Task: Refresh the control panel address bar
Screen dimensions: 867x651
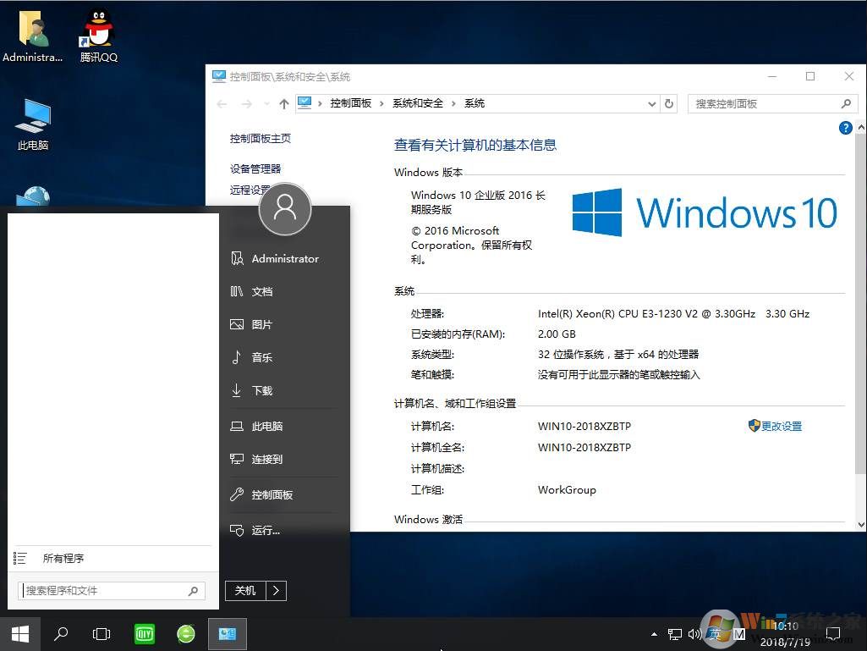Action: [669, 103]
